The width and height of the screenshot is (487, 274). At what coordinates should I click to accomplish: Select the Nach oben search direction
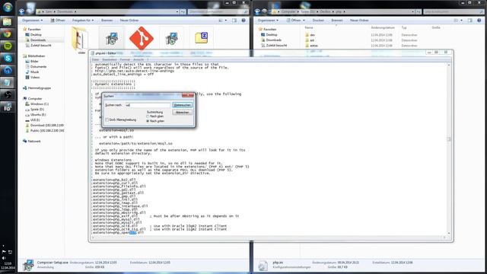pos(148,116)
